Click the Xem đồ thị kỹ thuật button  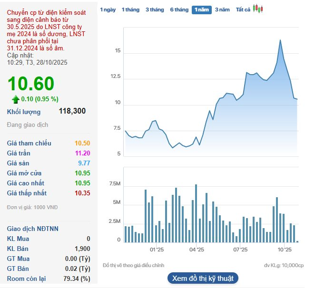(203, 278)
